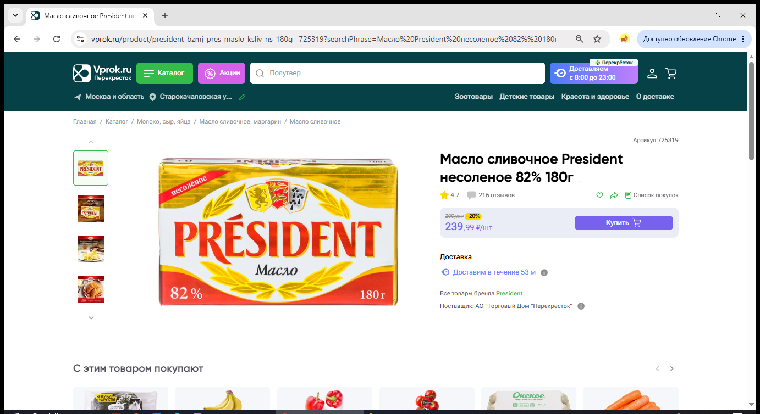Viewport: 760px width, 414px height.
Task: Edit delivery address with pencil icon
Action: pos(243,97)
